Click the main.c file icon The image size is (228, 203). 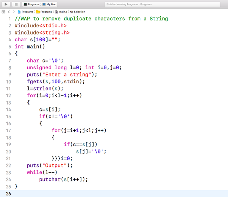[56, 12]
